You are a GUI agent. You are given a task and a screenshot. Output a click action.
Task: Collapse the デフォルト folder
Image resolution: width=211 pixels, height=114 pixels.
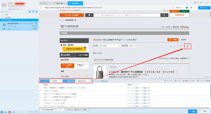(x=1, y=20)
